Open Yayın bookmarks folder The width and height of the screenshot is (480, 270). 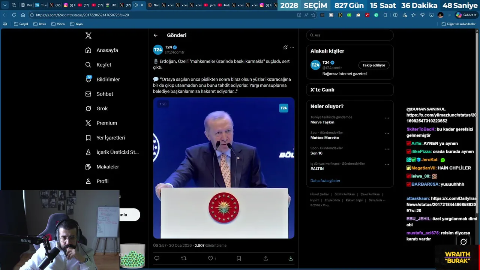tap(76, 24)
